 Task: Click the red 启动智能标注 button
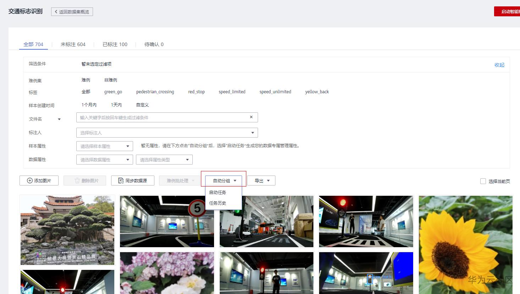pyautogui.click(x=507, y=11)
